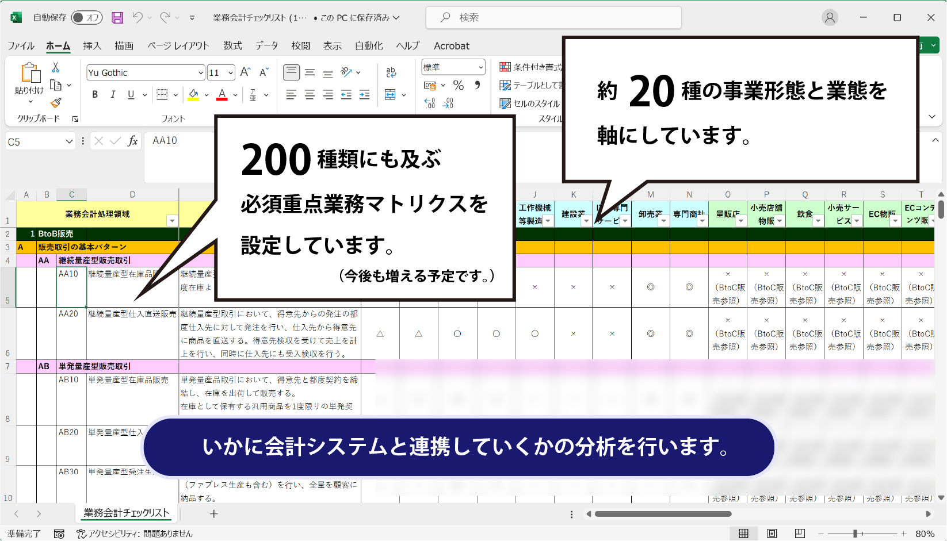This screenshot has height=541, width=947.
Task: Toggle Underline formatting
Action: pos(131,94)
